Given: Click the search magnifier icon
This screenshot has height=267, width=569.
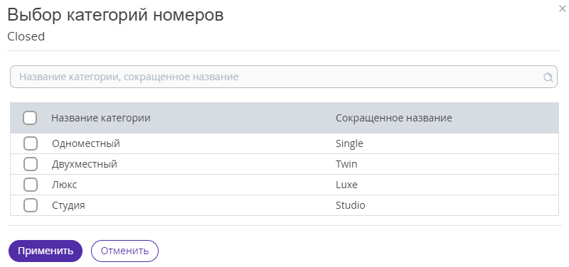Looking at the screenshot, I should point(548,77).
